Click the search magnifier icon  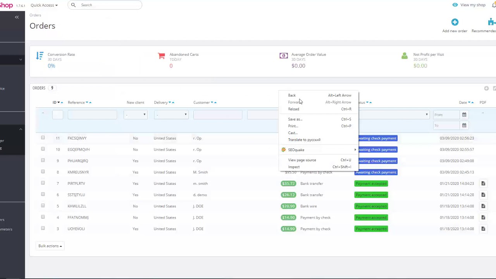point(73,5)
